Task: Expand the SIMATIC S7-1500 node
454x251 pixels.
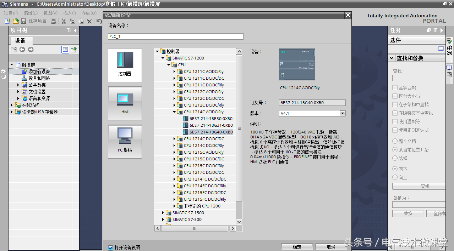Action: pyautogui.click(x=163, y=213)
